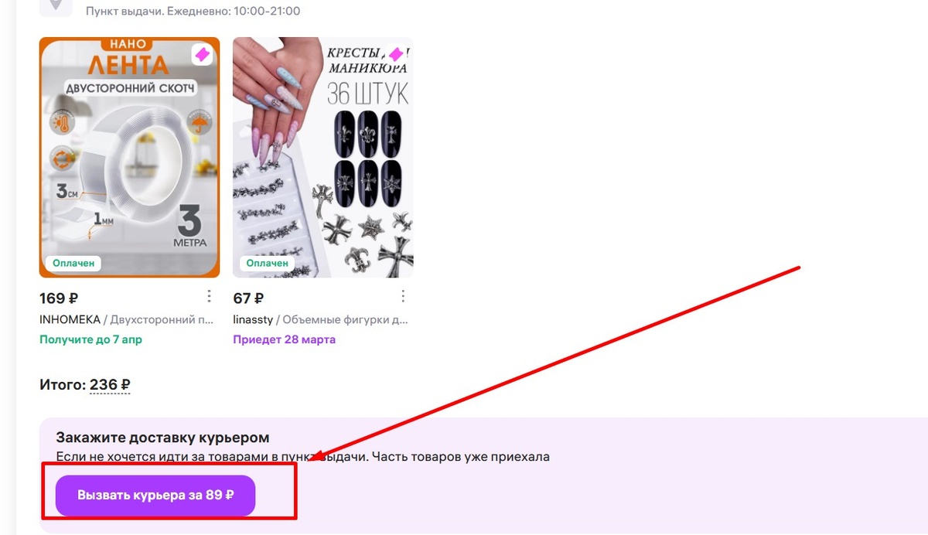Open three-dot menu for the 169 ₽ item

(x=209, y=297)
